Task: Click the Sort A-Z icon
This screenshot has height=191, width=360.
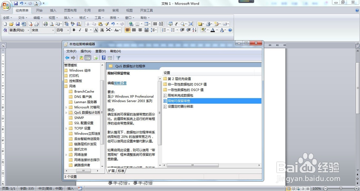Action: click(195, 30)
